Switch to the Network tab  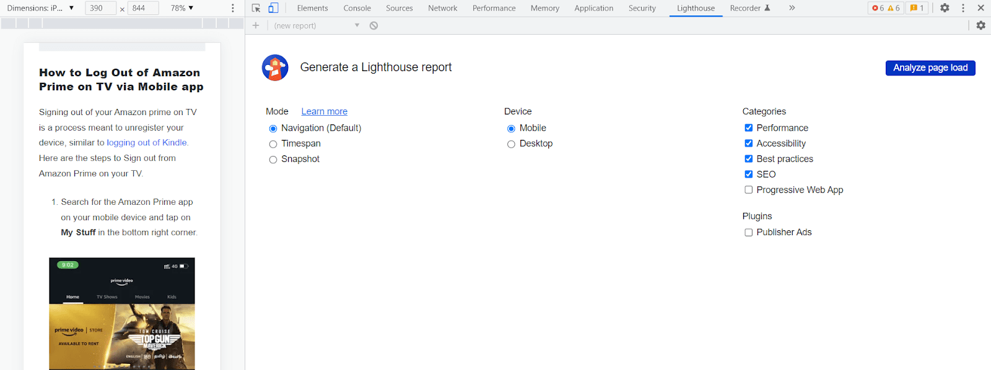pos(442,8)
